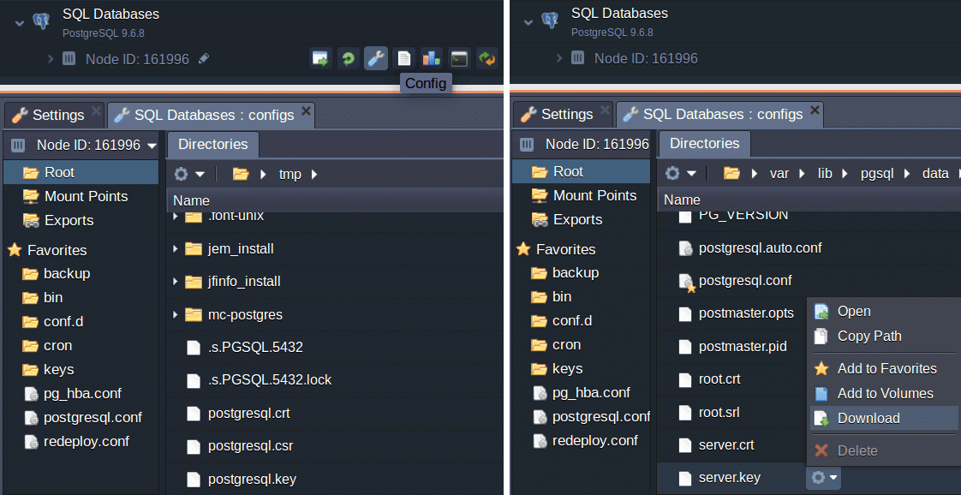The height and width of the screenshot is (495, 961).
Task: Click the postgresql.conf file icon with star badge
Action: 686,282
